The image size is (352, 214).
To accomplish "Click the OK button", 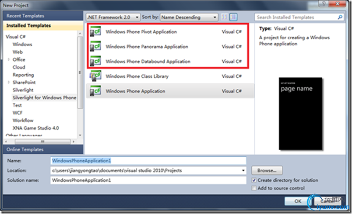I will pyautogui.click(x=298, y=201).
